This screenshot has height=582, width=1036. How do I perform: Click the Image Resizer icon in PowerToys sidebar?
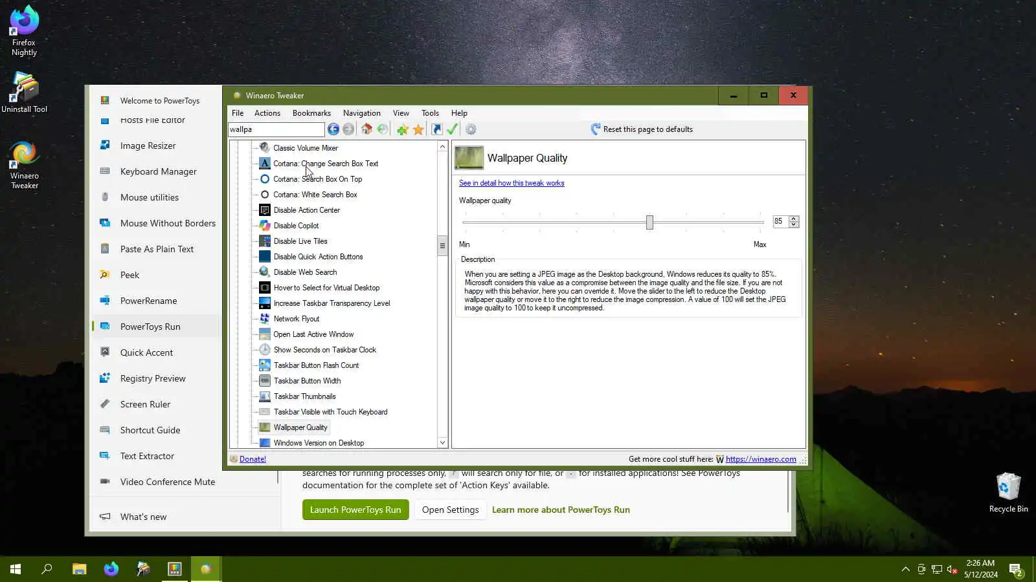click(105, 145)
